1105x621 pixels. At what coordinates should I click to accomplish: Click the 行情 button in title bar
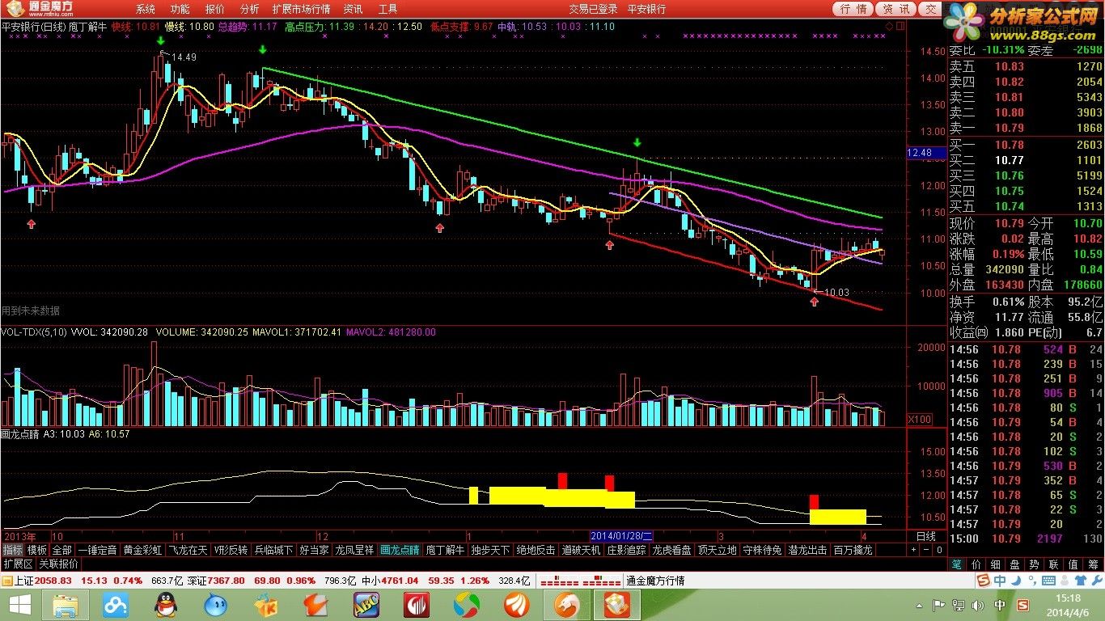(853, 9)
